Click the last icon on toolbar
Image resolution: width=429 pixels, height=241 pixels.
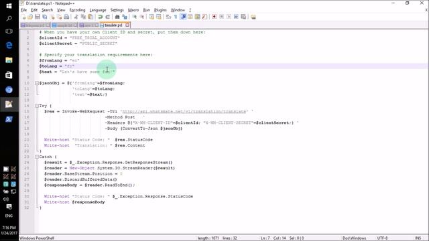coord(253,17)
